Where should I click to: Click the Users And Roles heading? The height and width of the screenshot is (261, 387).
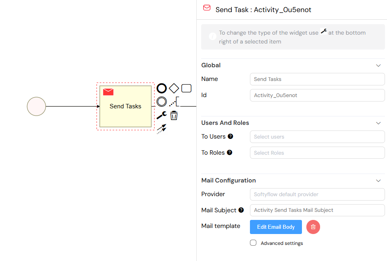(x=225, y=123)
